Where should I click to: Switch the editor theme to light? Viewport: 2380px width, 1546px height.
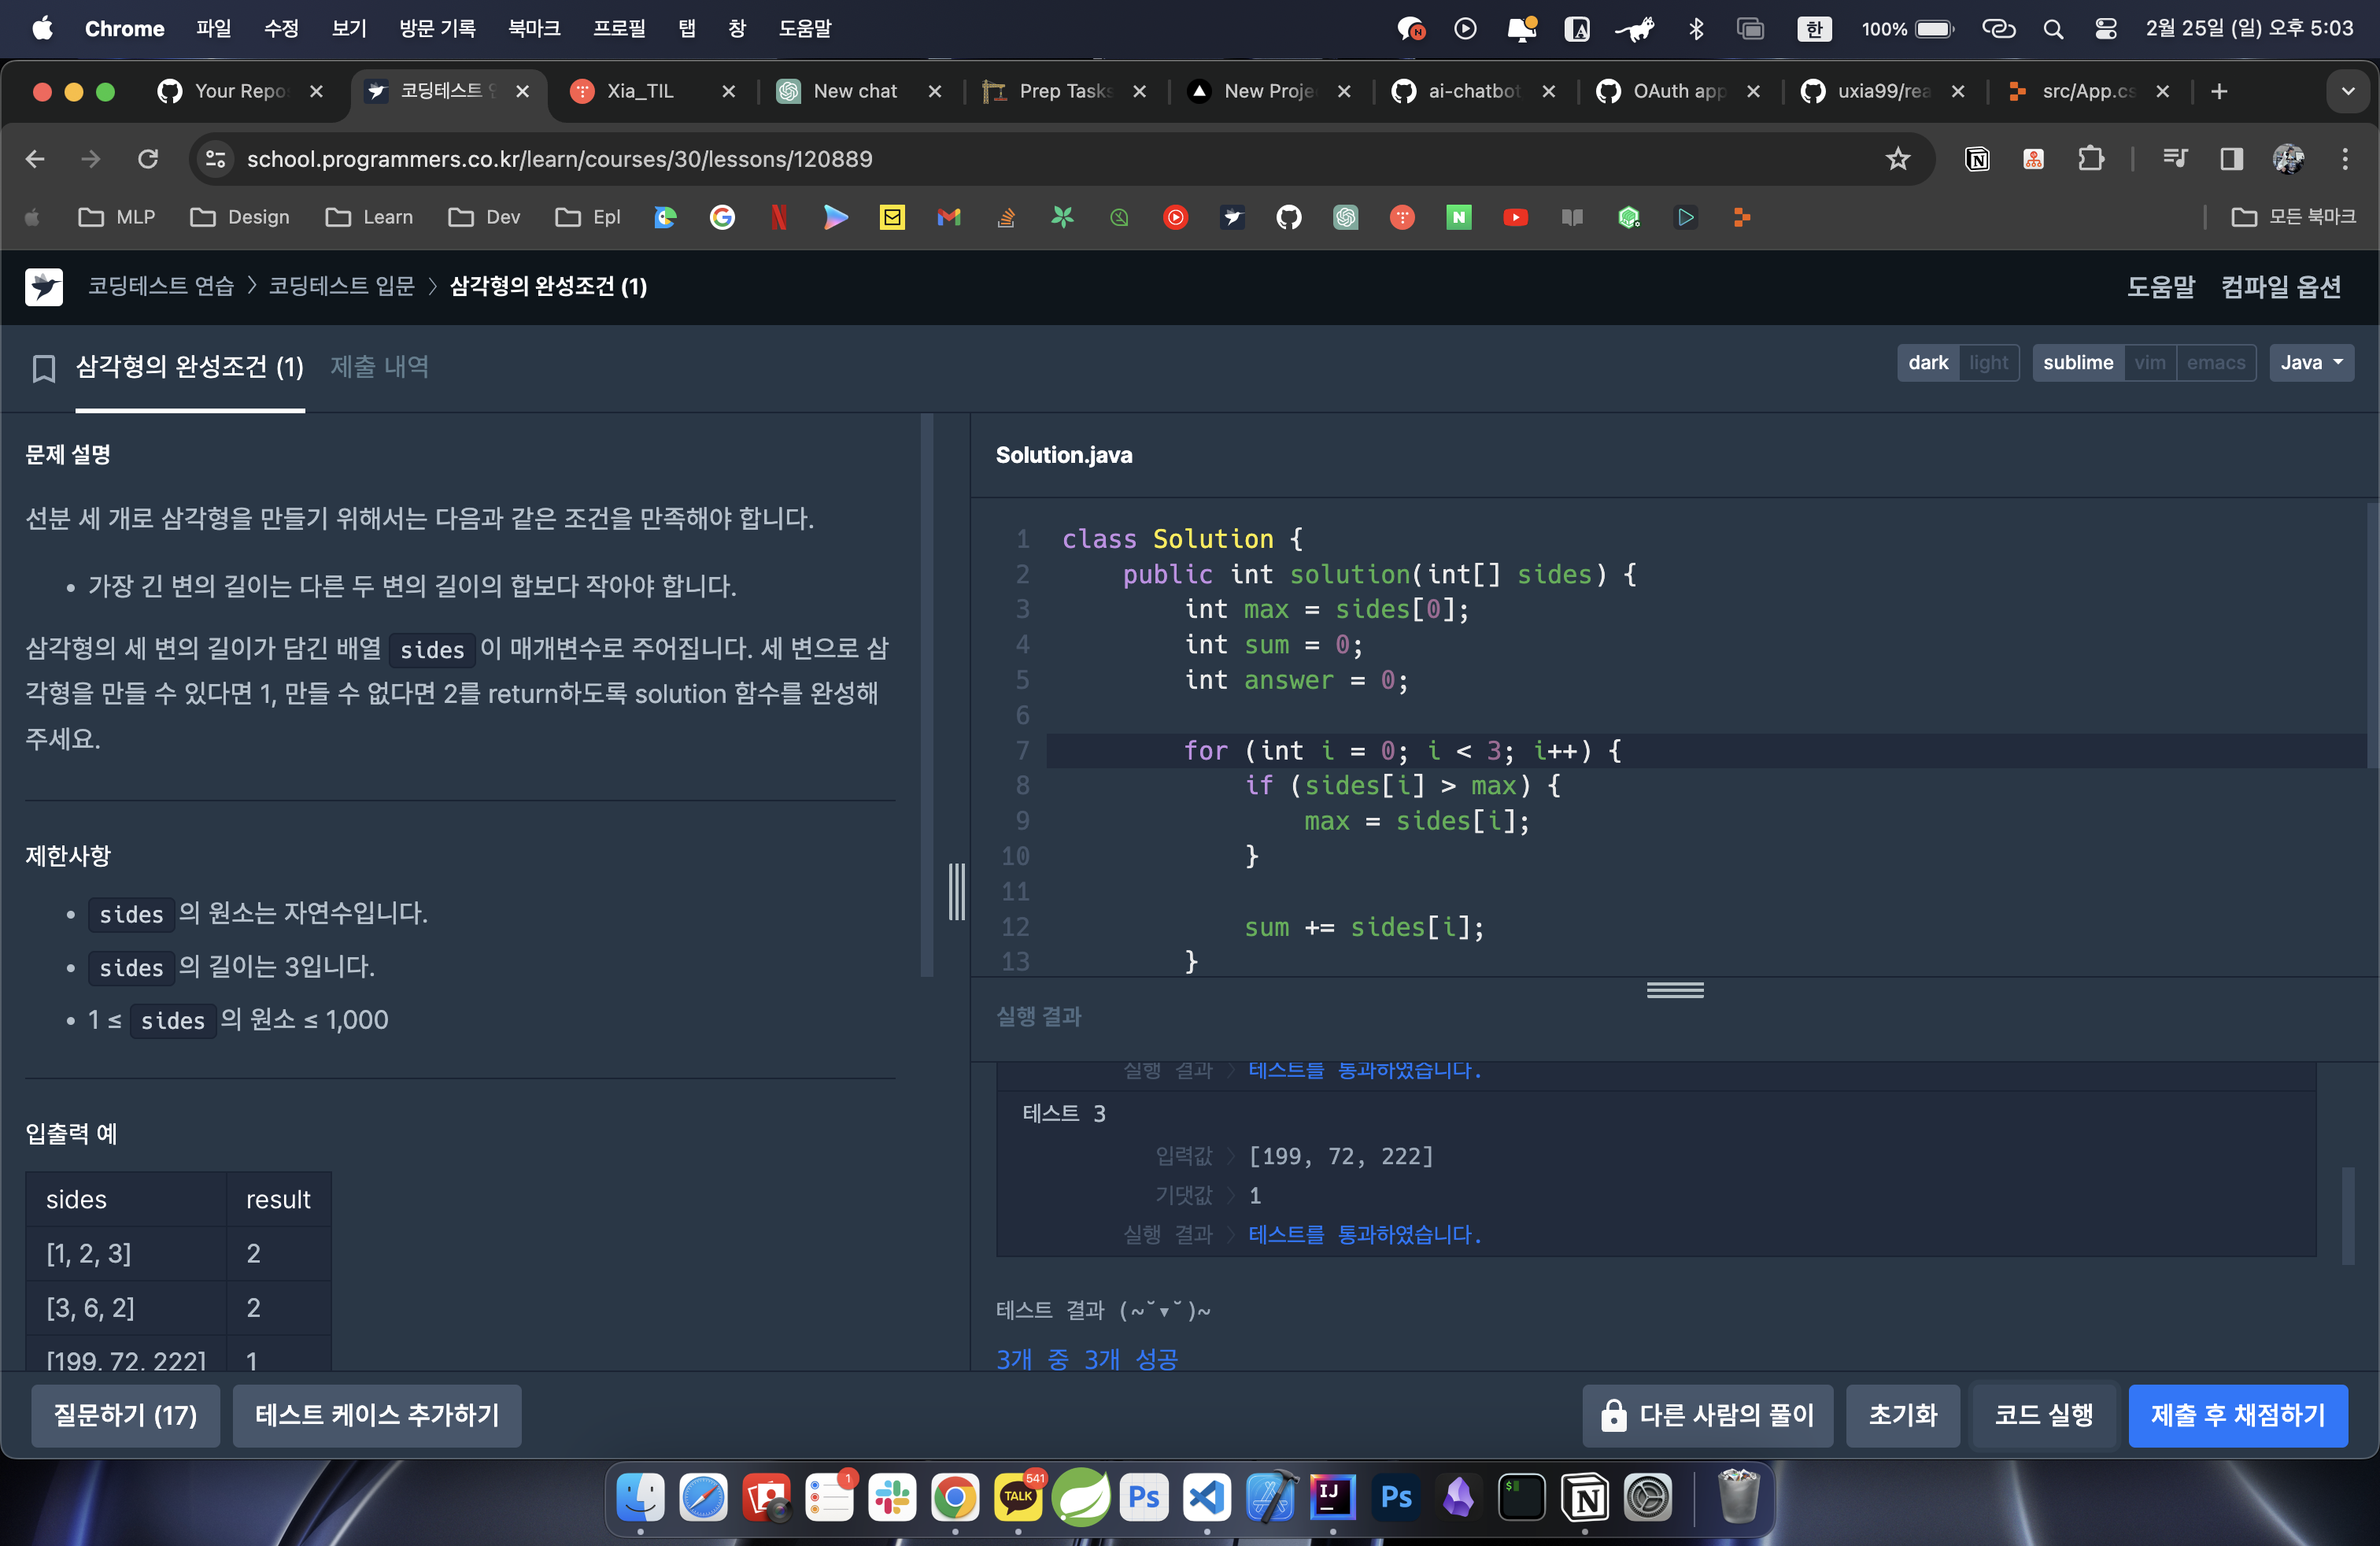click(x=1988, y=363)
